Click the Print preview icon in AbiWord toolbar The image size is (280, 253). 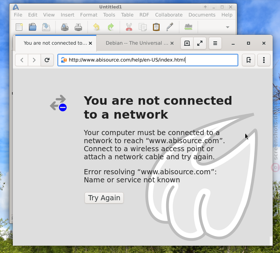(x=65, y=27)
